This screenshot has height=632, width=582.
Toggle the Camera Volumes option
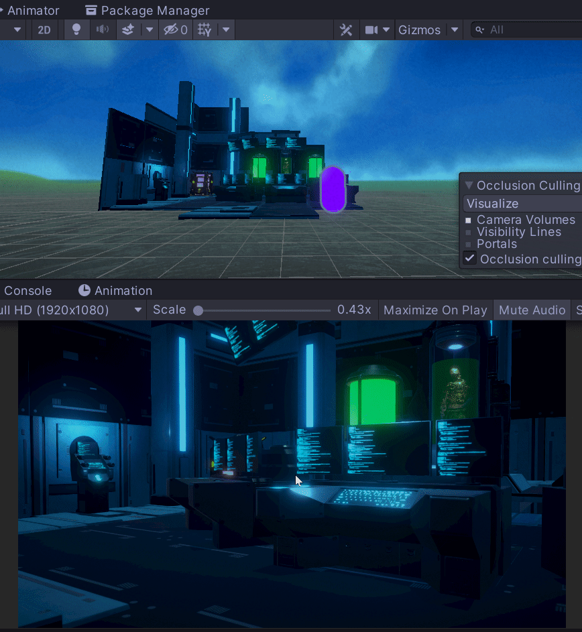(x=469, y=220)
